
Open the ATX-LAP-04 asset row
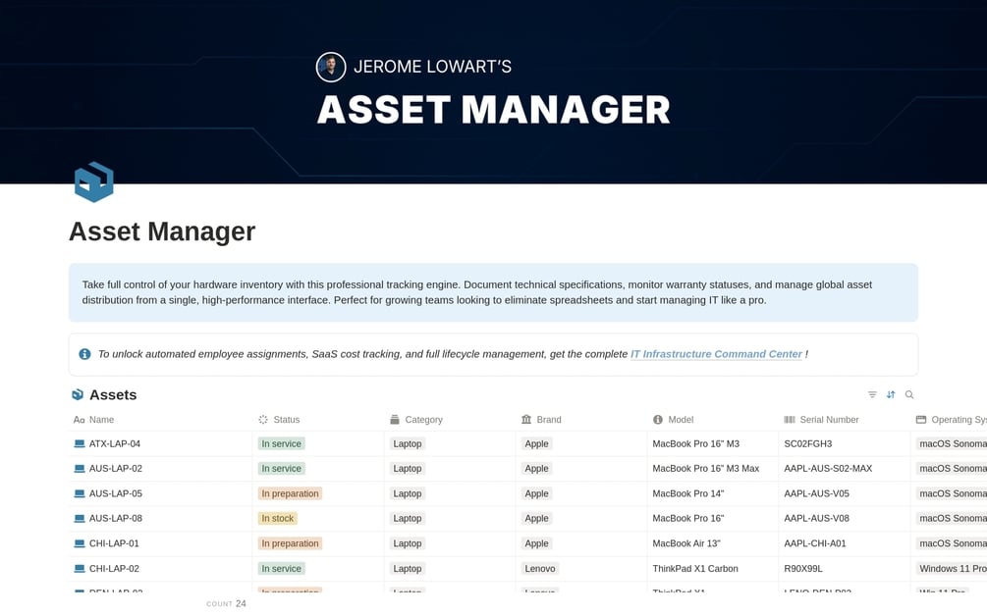(x=115, y=443)
